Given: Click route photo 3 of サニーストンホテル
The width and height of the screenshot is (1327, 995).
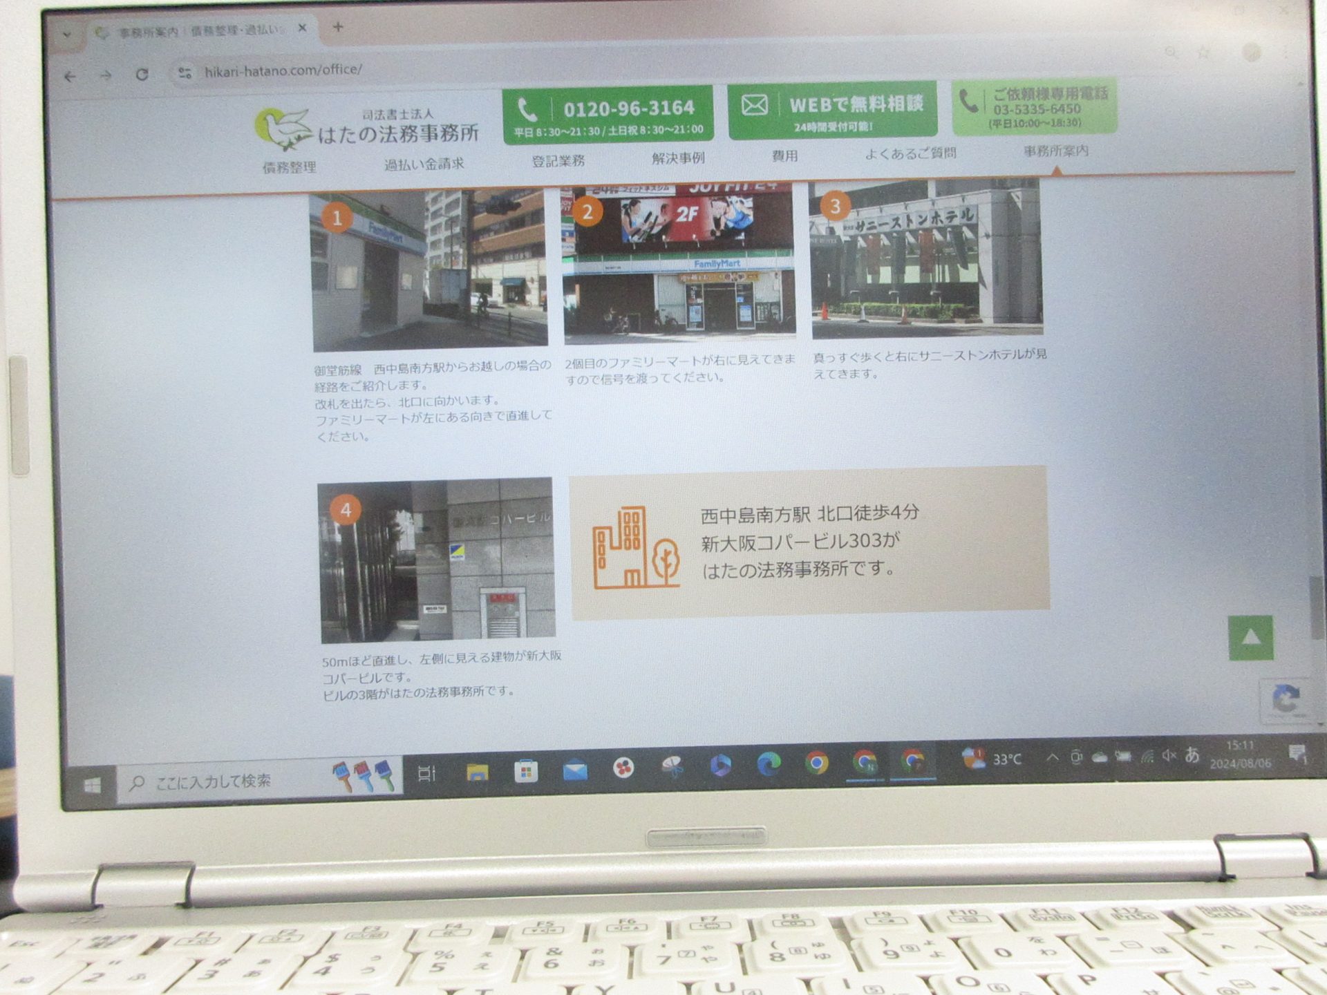Looking at the screenshot, I should [925, 258].
